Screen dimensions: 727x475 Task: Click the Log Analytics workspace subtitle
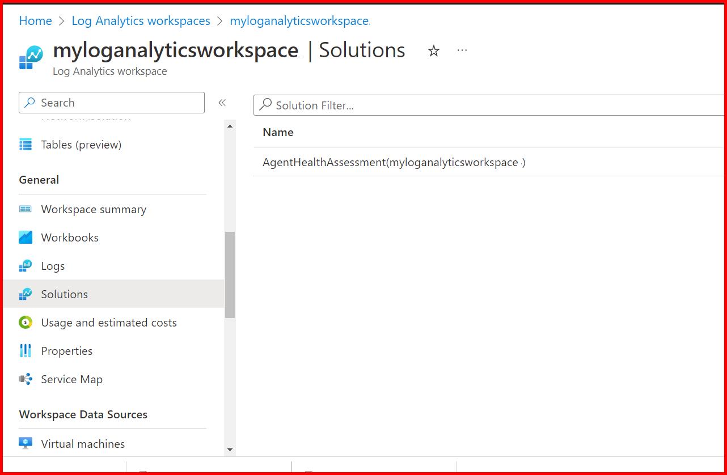click(x=109, y=71)
